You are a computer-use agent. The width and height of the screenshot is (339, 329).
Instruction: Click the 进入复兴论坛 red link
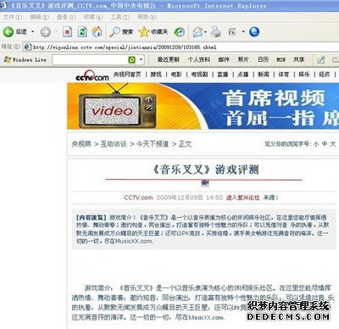click(242, 198)
